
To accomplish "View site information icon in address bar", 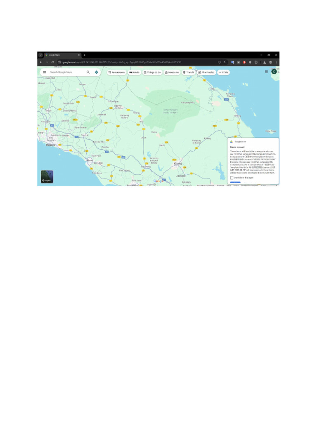I will coord(59,62).
